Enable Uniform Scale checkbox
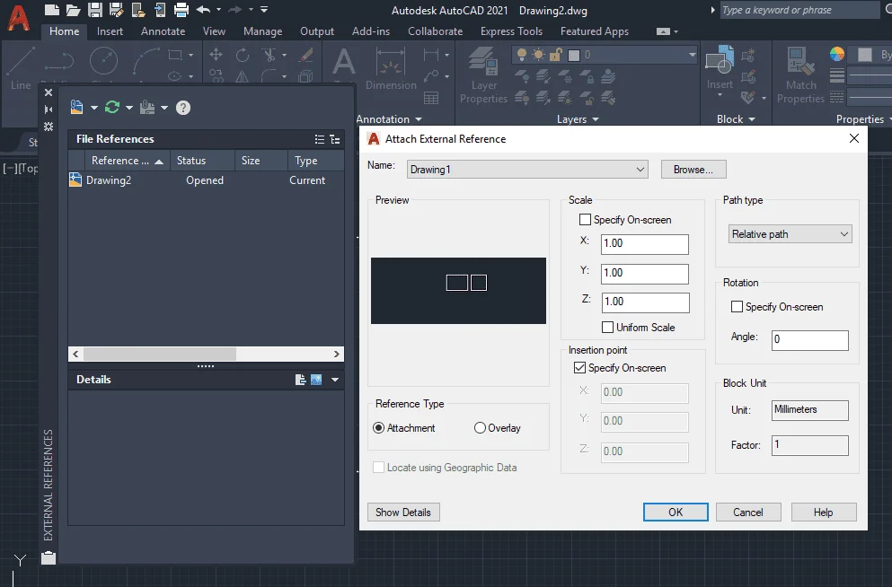892x587 pixels. [607, 328]
